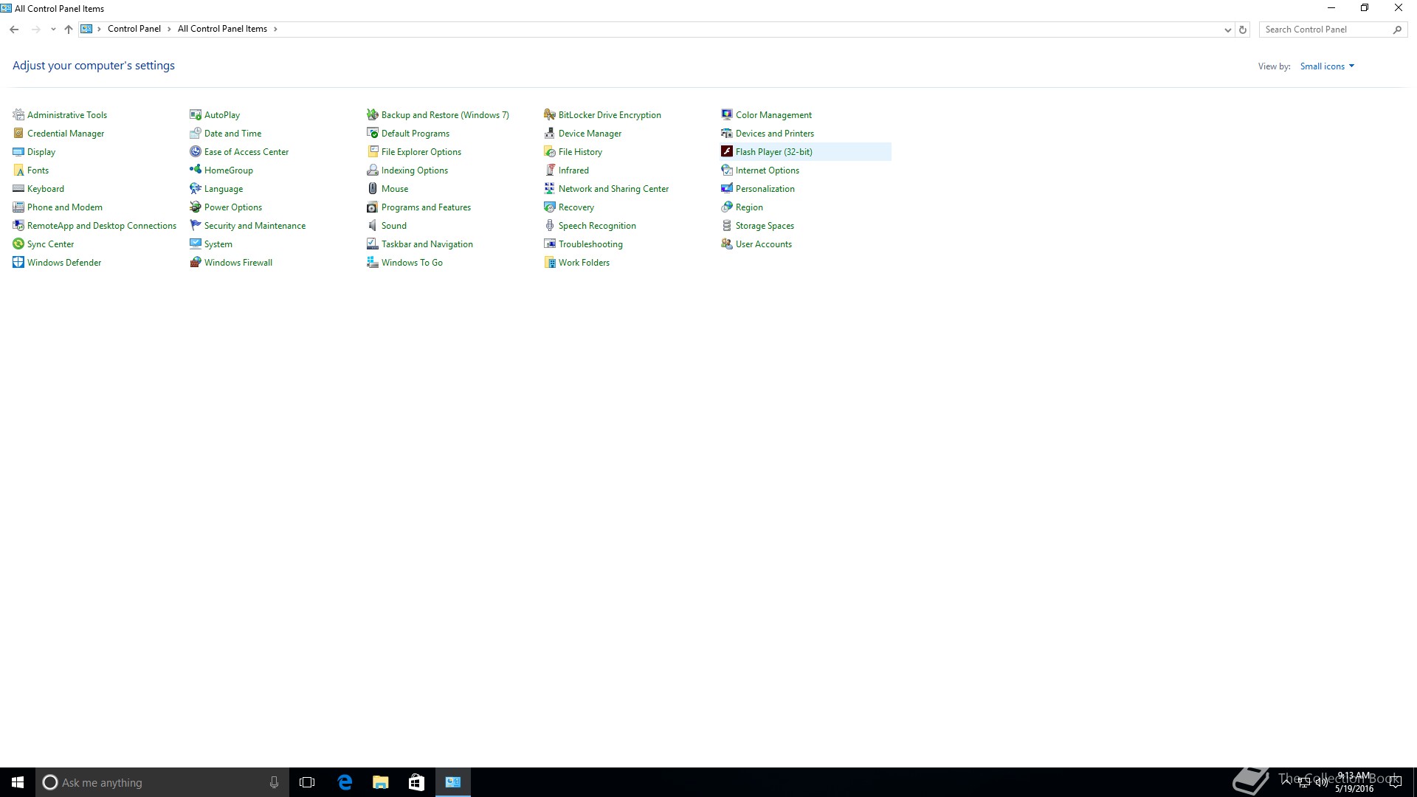
Task: Click the refresh button beside the address bar
Action: coord(1243,30)
